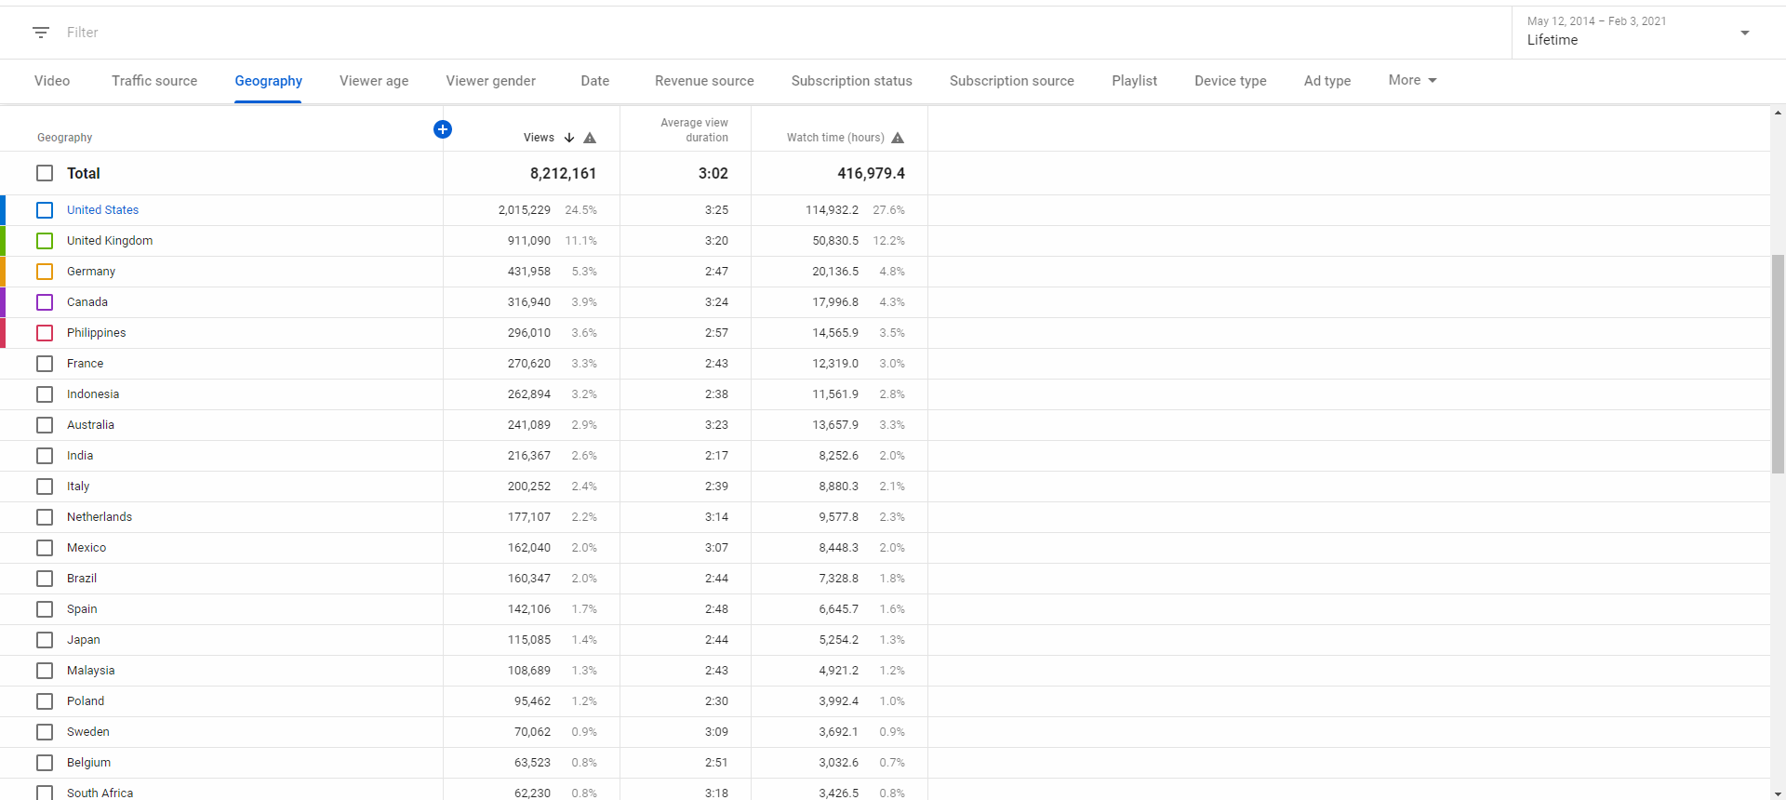Check the Indonesia checkbox

tap(45, 394)
